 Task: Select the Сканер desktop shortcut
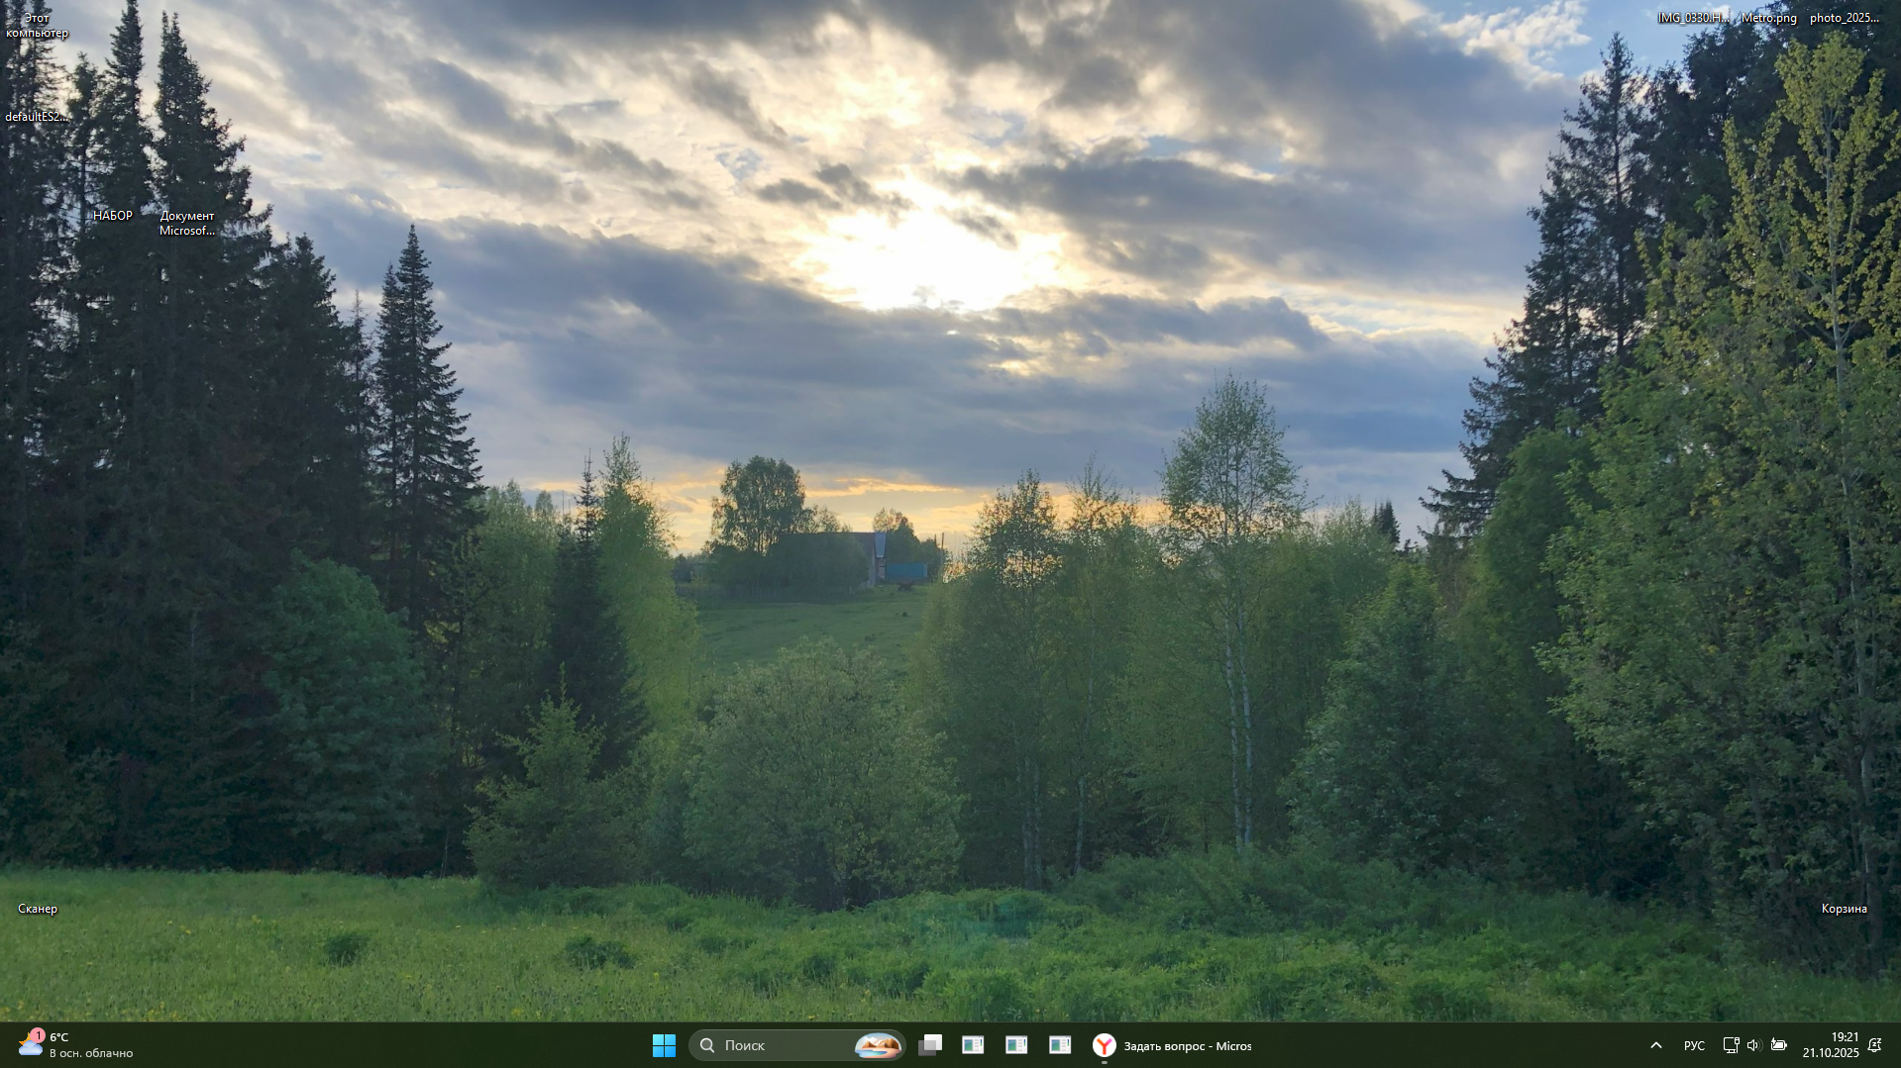38,909
